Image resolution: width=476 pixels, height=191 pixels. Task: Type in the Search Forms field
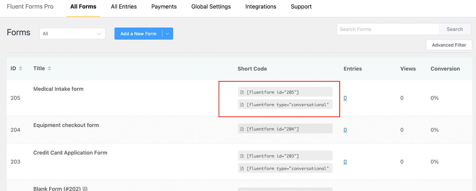click(x=388, y=29)
